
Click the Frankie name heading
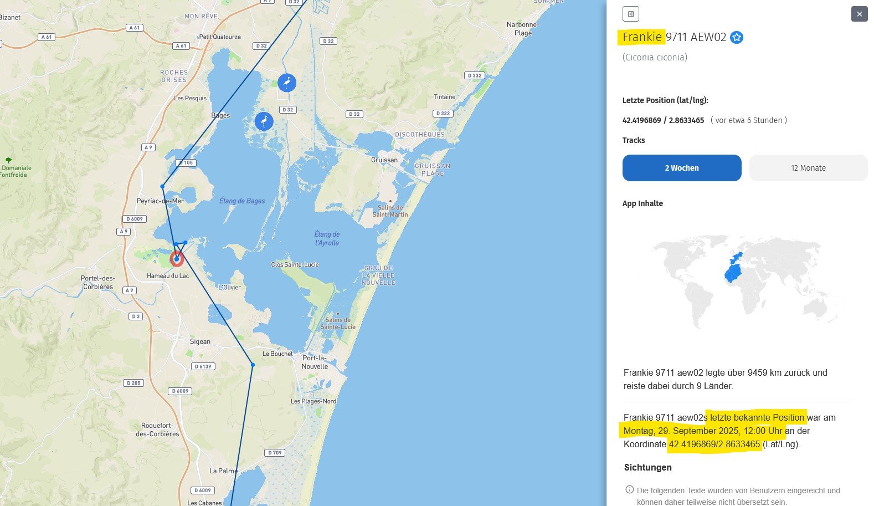641,37
